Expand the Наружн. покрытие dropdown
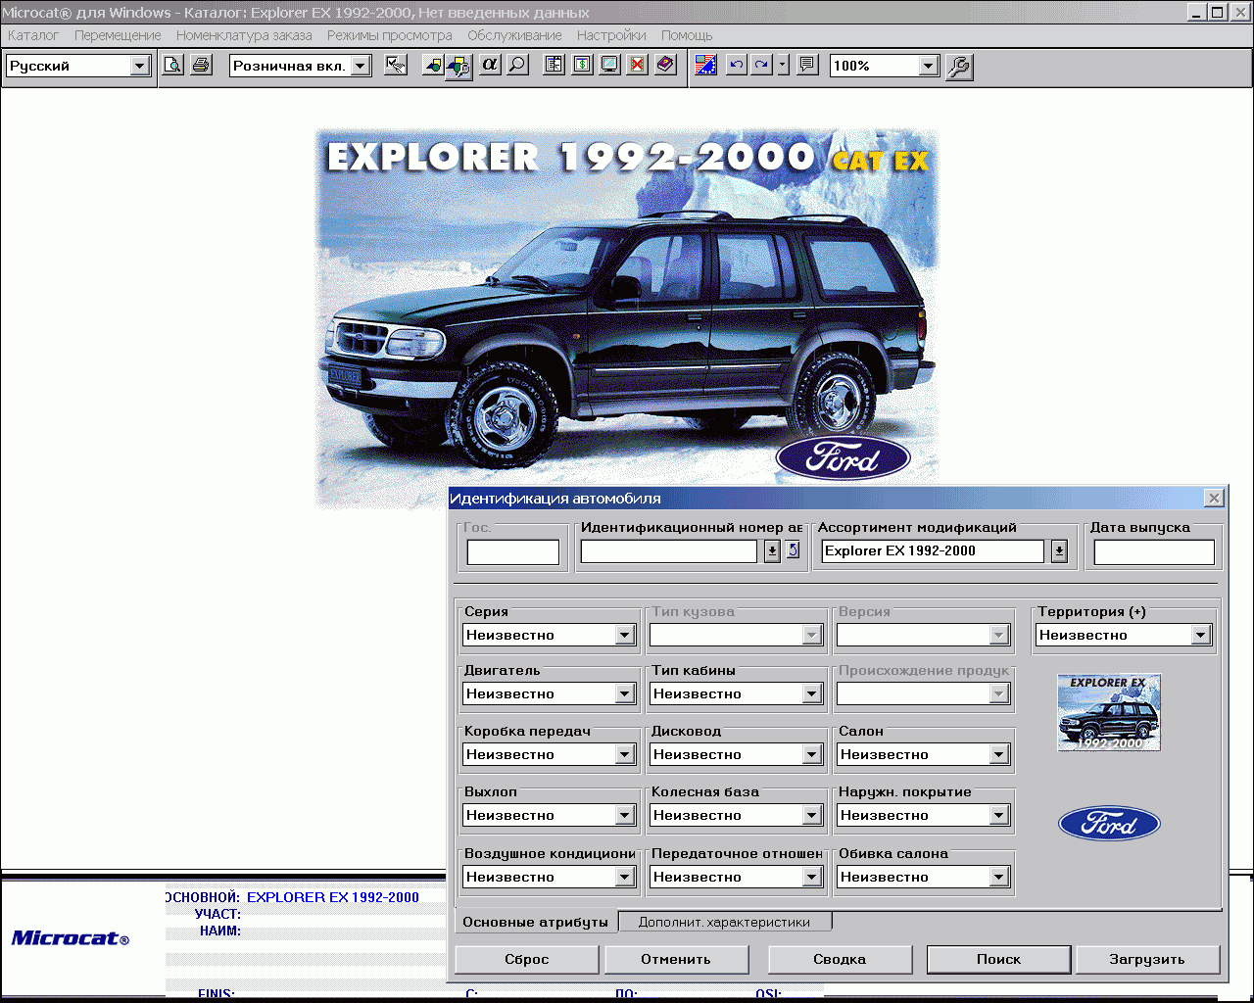Image resolution: width=1254 pixels, height=1003 pixels. click(x=999, y=815)
